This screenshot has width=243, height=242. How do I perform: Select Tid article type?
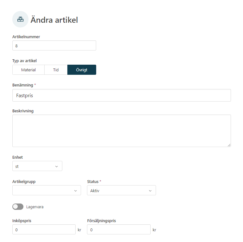coord(56,70)
